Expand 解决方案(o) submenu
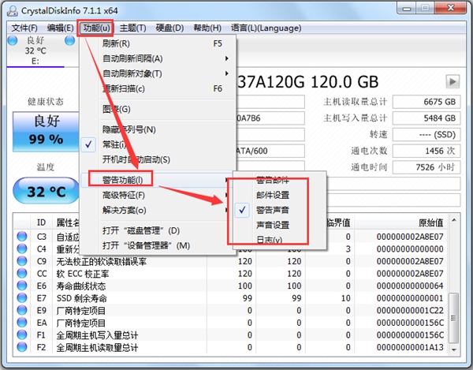 point(158,210)
